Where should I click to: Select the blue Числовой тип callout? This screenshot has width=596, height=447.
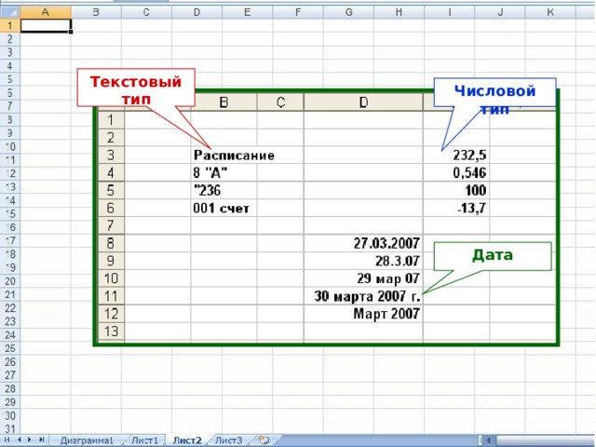coord(494,92)
